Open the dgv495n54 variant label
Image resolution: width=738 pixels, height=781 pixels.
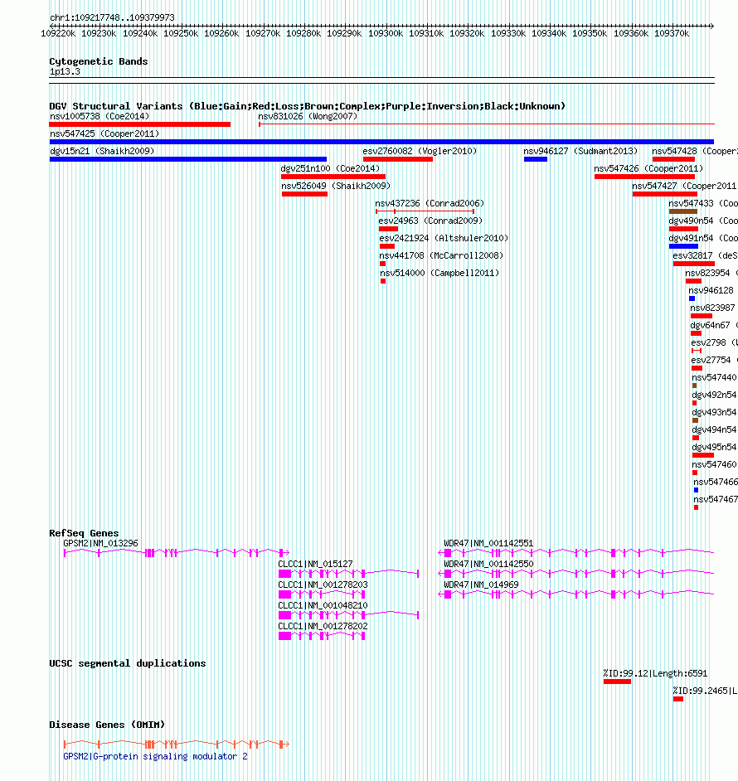coord(714,447)
